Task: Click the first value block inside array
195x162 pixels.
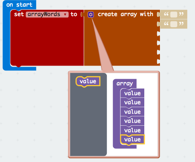Action: 132,93
